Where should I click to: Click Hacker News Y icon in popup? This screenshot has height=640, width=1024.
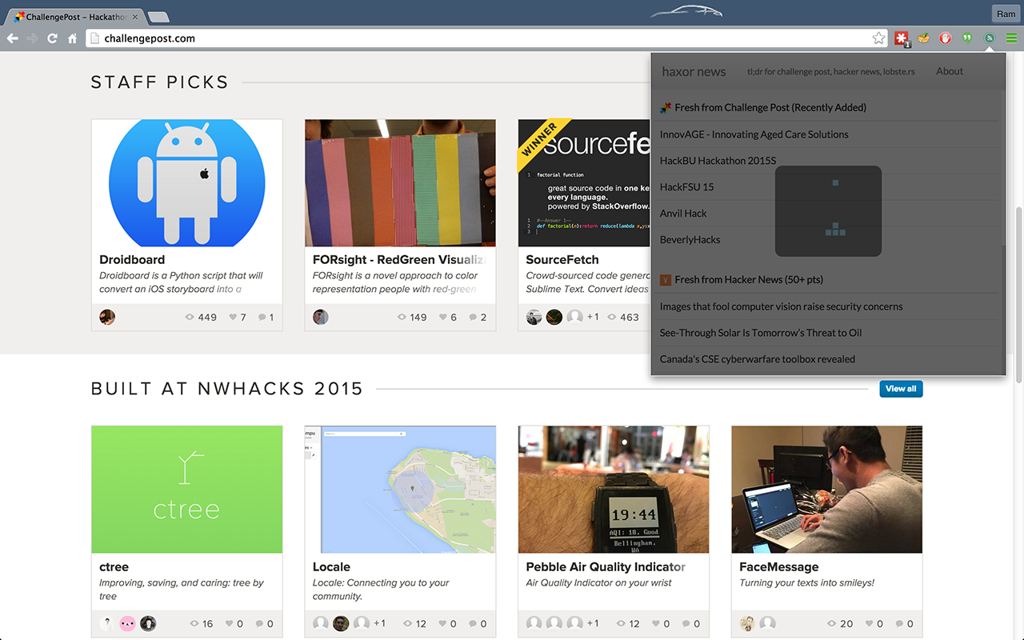pyautogui.click(x=666, y=280)
